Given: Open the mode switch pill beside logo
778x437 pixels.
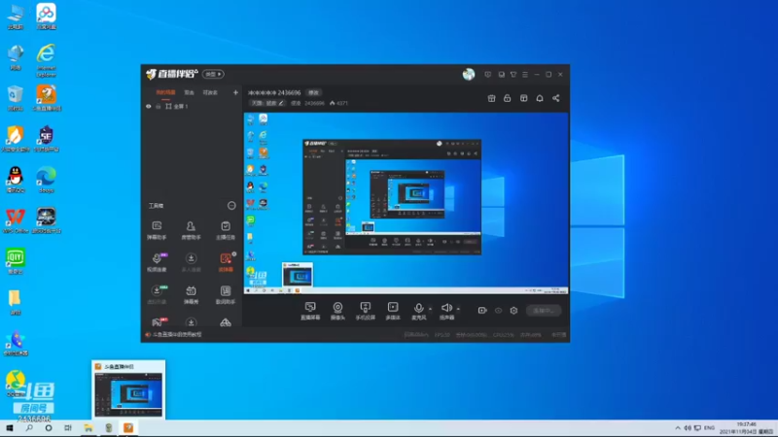Looking at the screenshot, I should coord(213,75).
